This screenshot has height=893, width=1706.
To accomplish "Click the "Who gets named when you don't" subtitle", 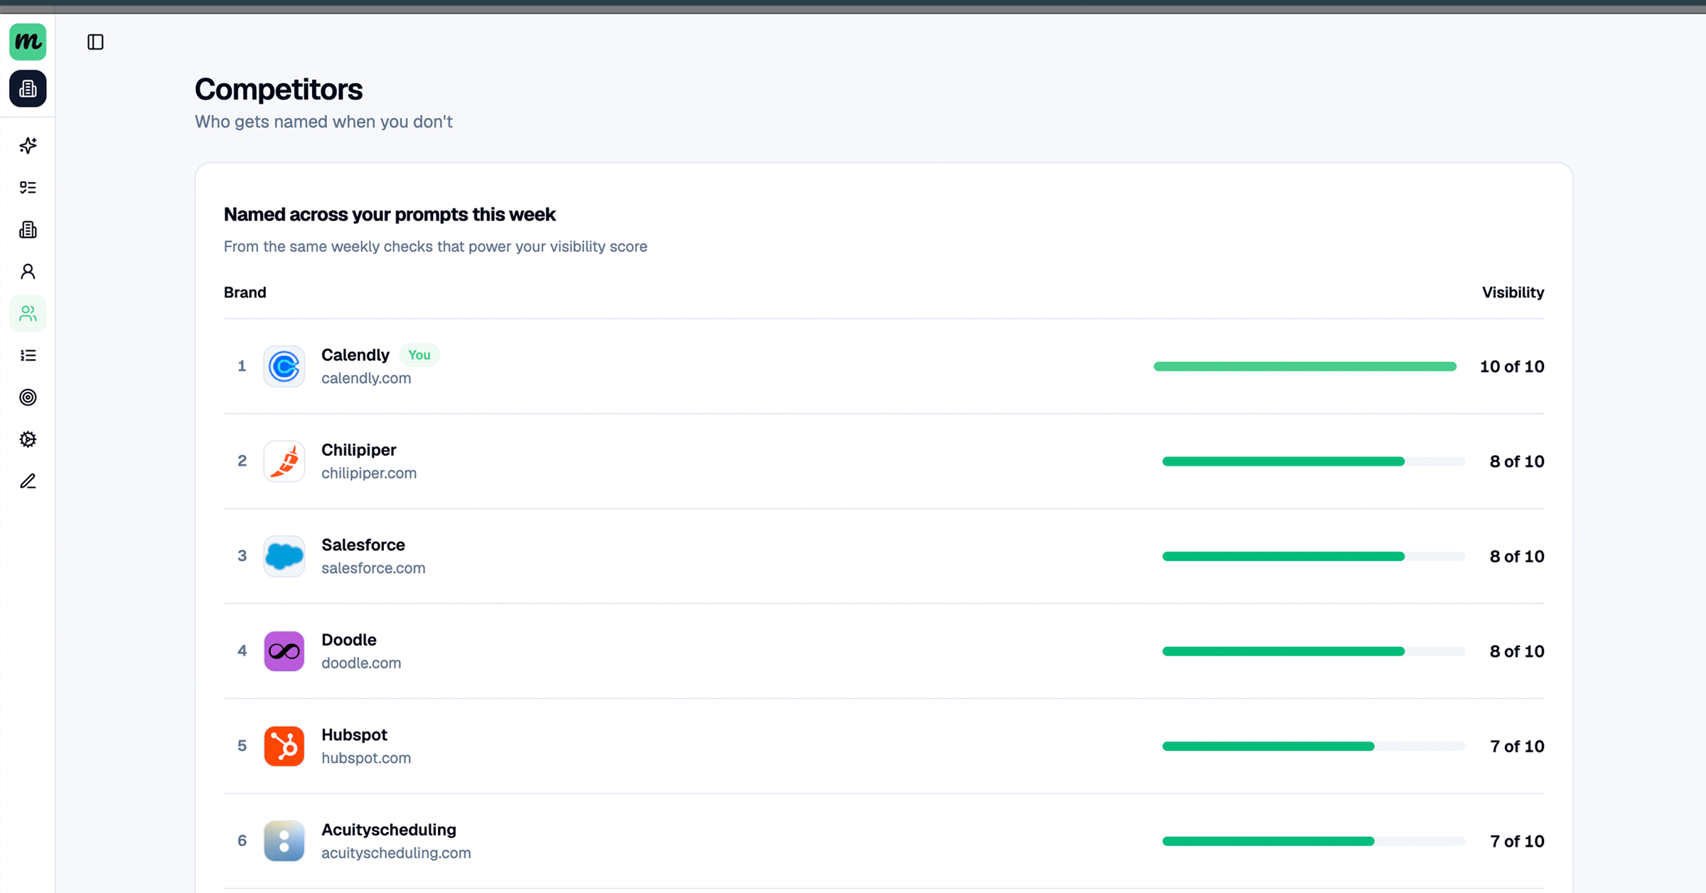I will click(323, 122).
